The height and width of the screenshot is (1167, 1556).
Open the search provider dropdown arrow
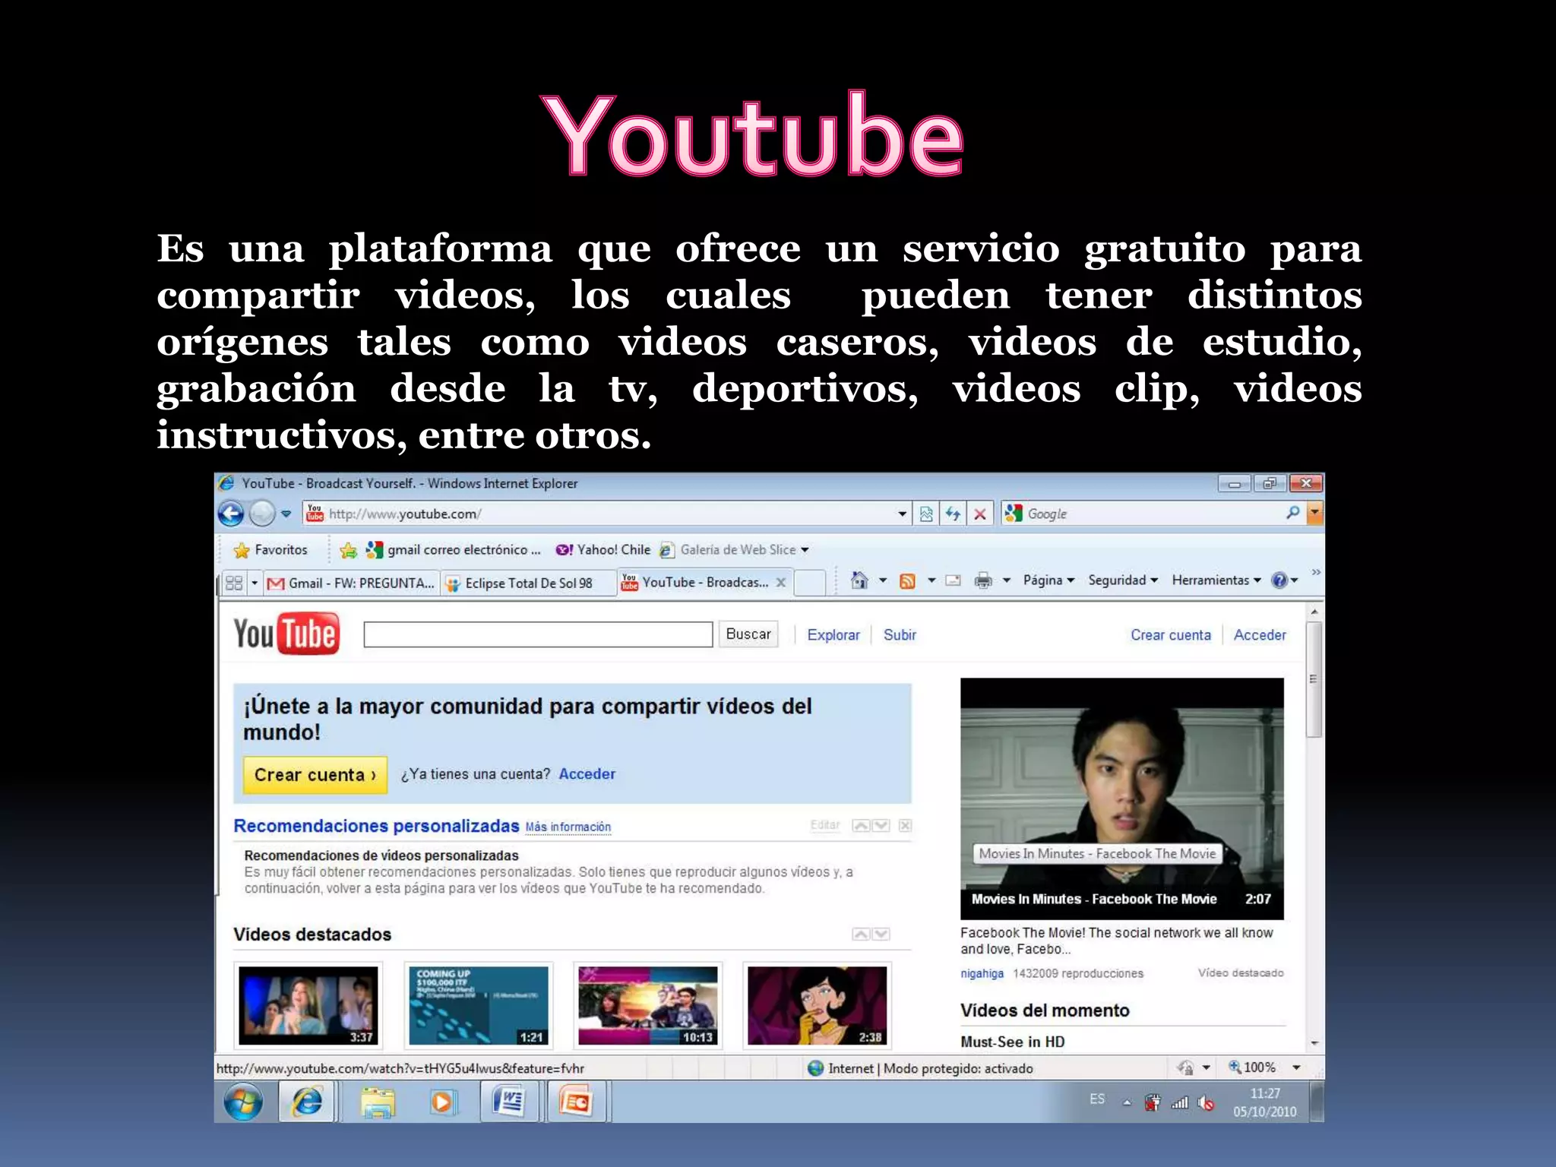pos(1314,514)
